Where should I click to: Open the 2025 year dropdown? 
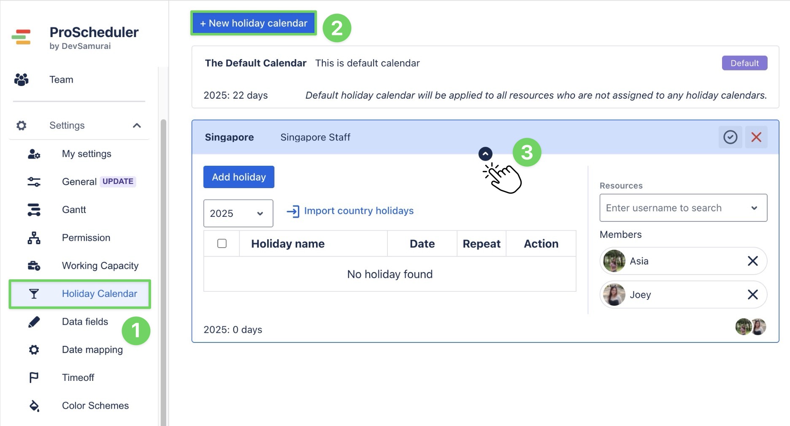pyautogui.click(x=238, y=213)
